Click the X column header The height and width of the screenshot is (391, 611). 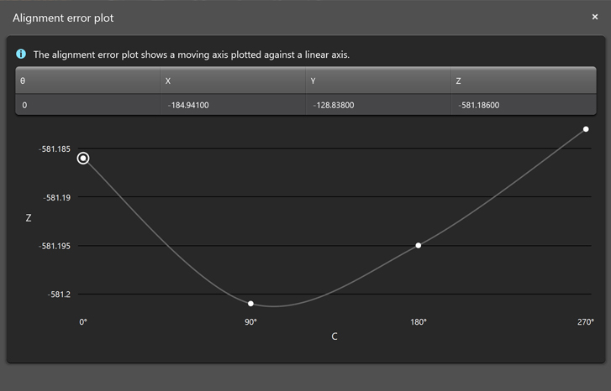[x=233, y=81]
